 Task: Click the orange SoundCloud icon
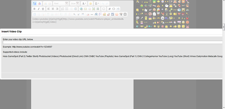[117, 14]
